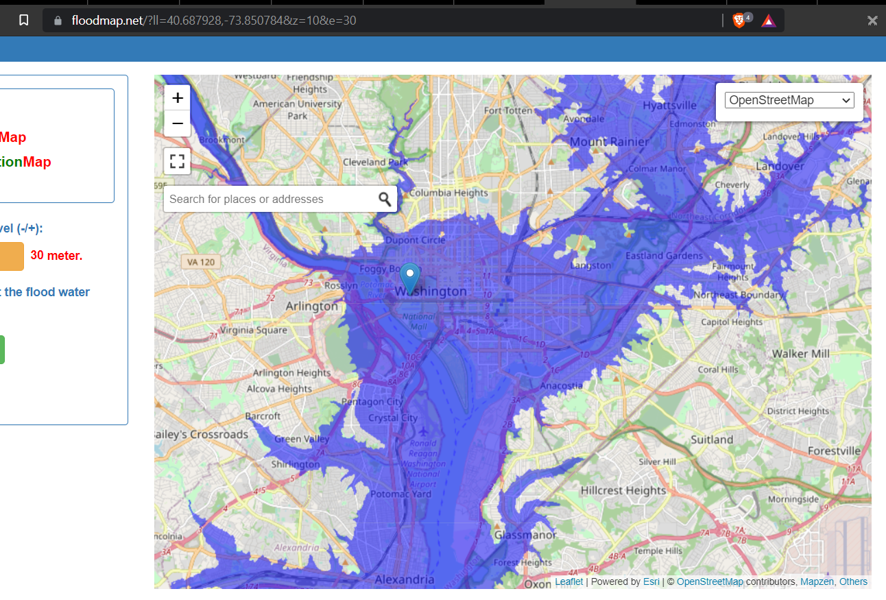Click the 'Suitland' map label
Screen dimensions: 886x600
pos(712,440)
